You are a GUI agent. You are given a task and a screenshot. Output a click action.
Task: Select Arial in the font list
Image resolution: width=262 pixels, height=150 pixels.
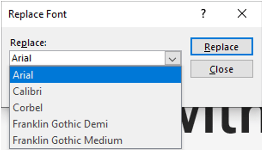(23, 75)
